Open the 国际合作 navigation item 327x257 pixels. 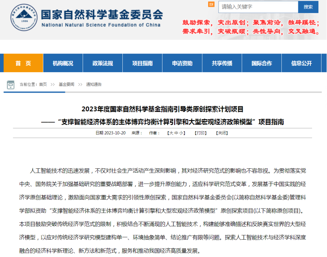tap(262, 63)
